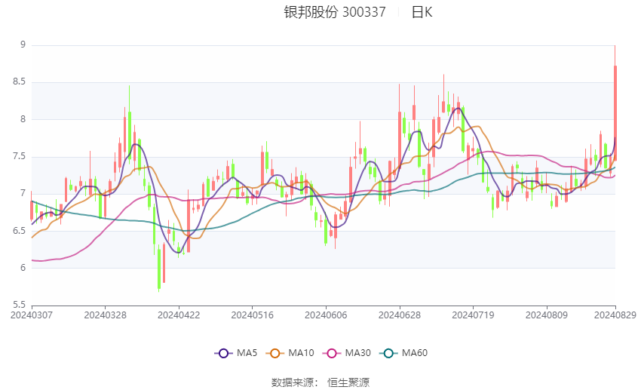641x390 pixels.
Task: Toggle the MA10 legend series
Action: pyautogui.click(x=290, y=353)
